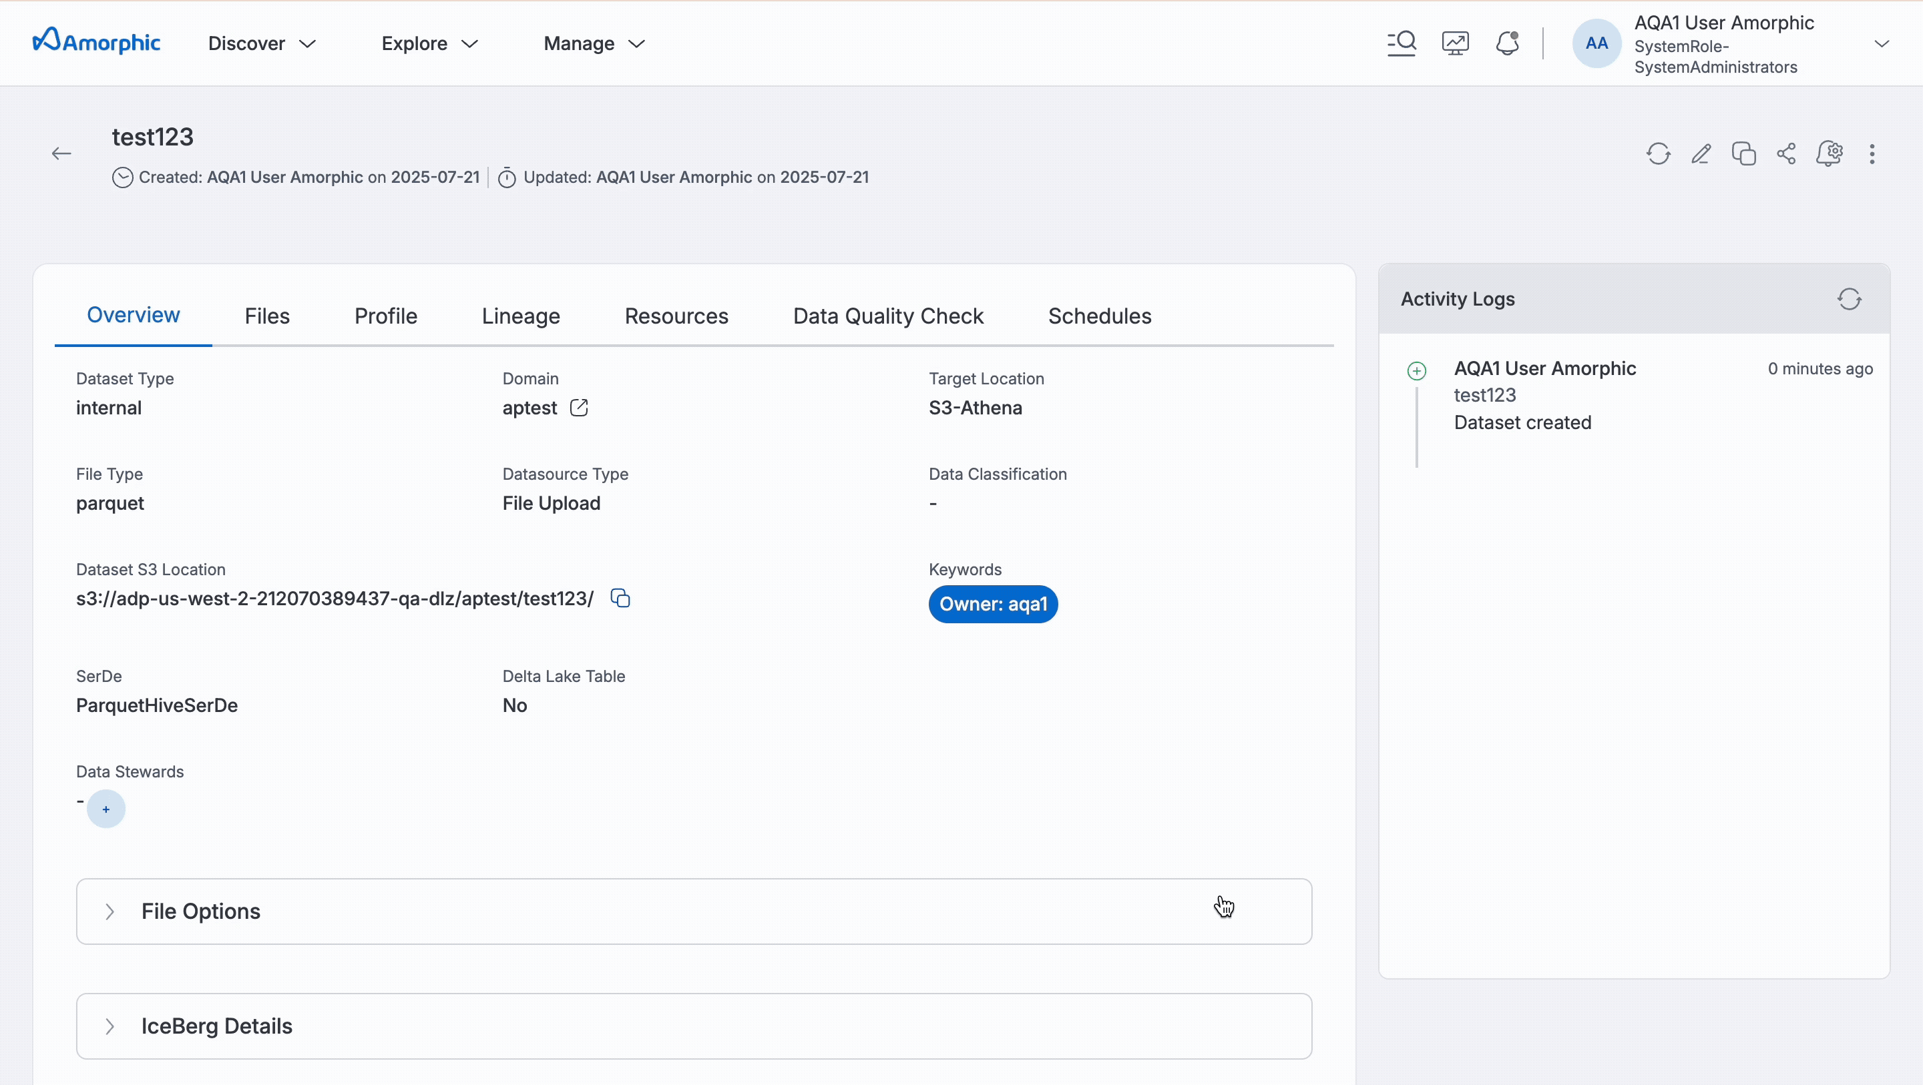Click the clone dataset icon
Viewport: 1923px width, 1085px height.
pos(1744,153)
